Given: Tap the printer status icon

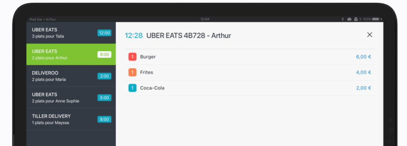Looking at the screenshot, I should click(356, 19).
